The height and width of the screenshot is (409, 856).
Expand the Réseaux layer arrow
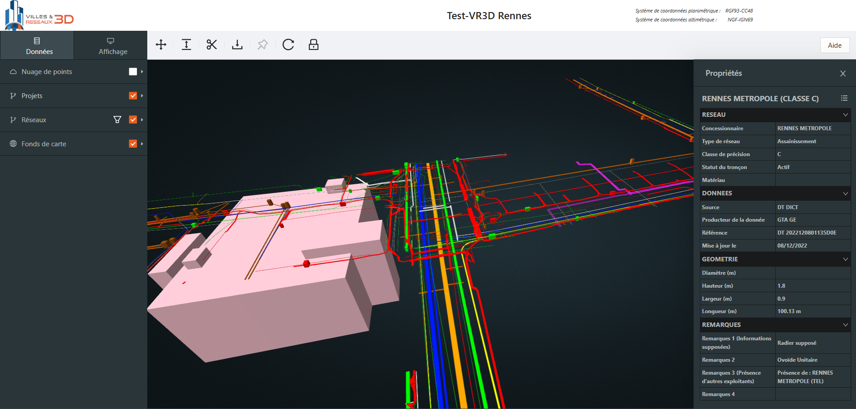(x=142, y=120)
